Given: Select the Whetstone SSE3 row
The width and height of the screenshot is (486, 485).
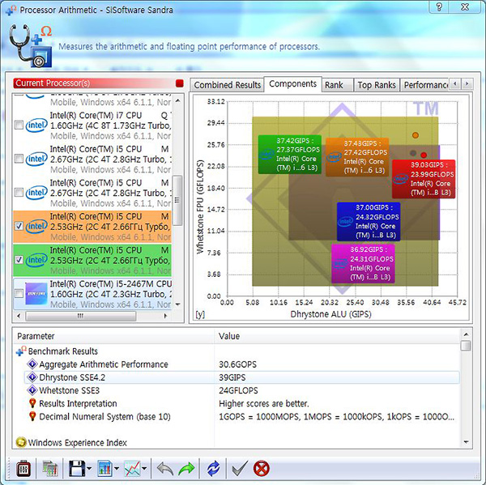Looking at the screenshot, I should click(x=241, y=390).
